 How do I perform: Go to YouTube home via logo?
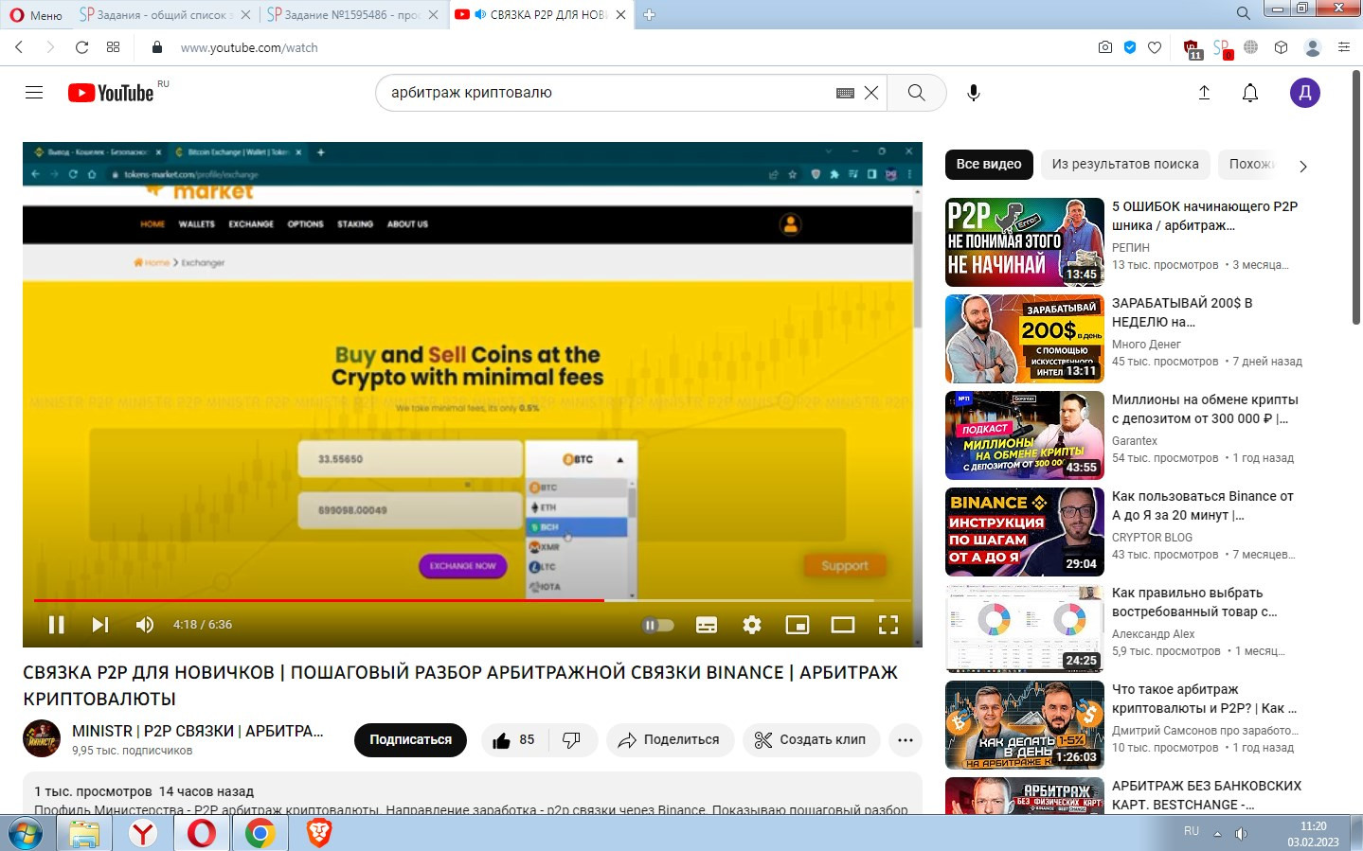click(111, 93)
